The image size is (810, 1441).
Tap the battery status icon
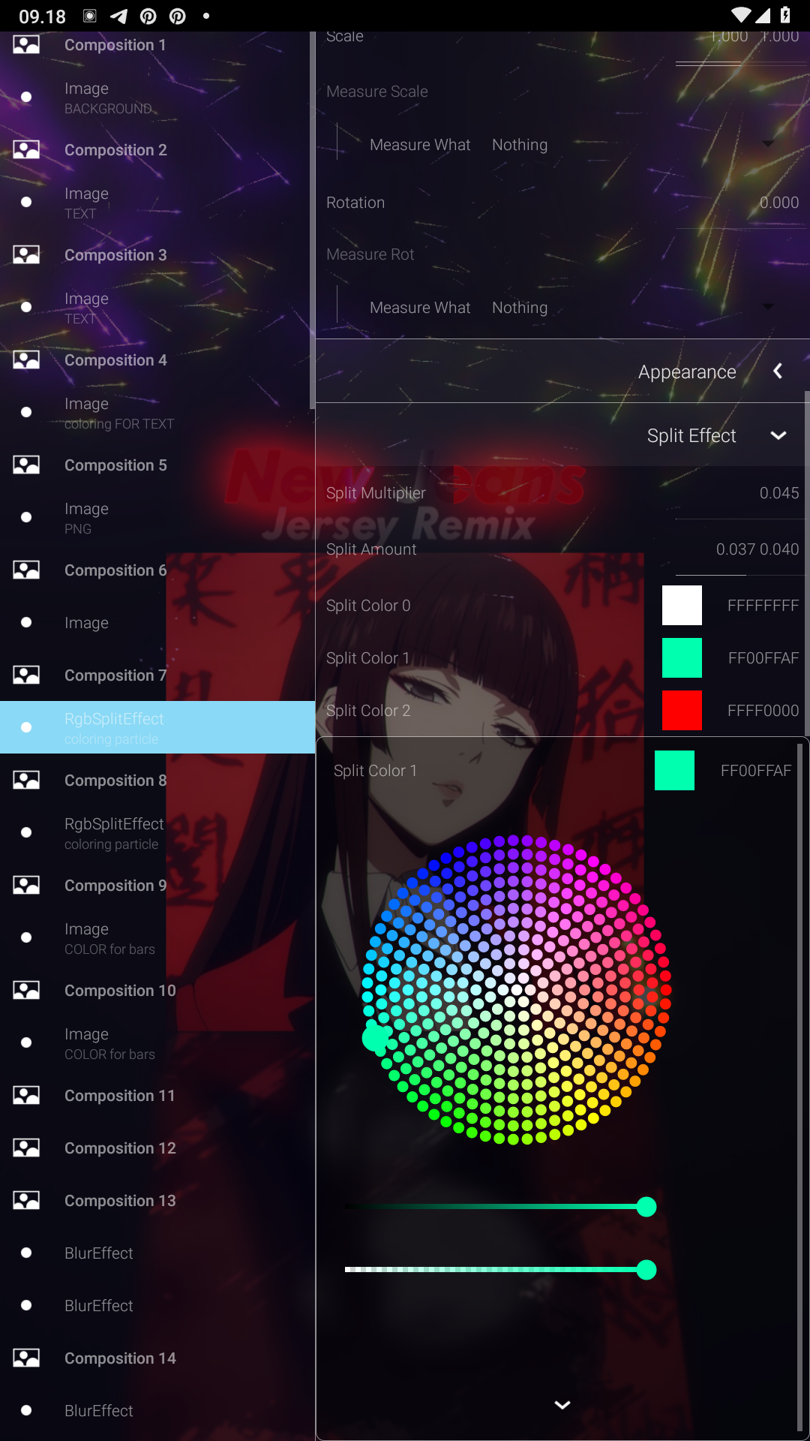785,15
